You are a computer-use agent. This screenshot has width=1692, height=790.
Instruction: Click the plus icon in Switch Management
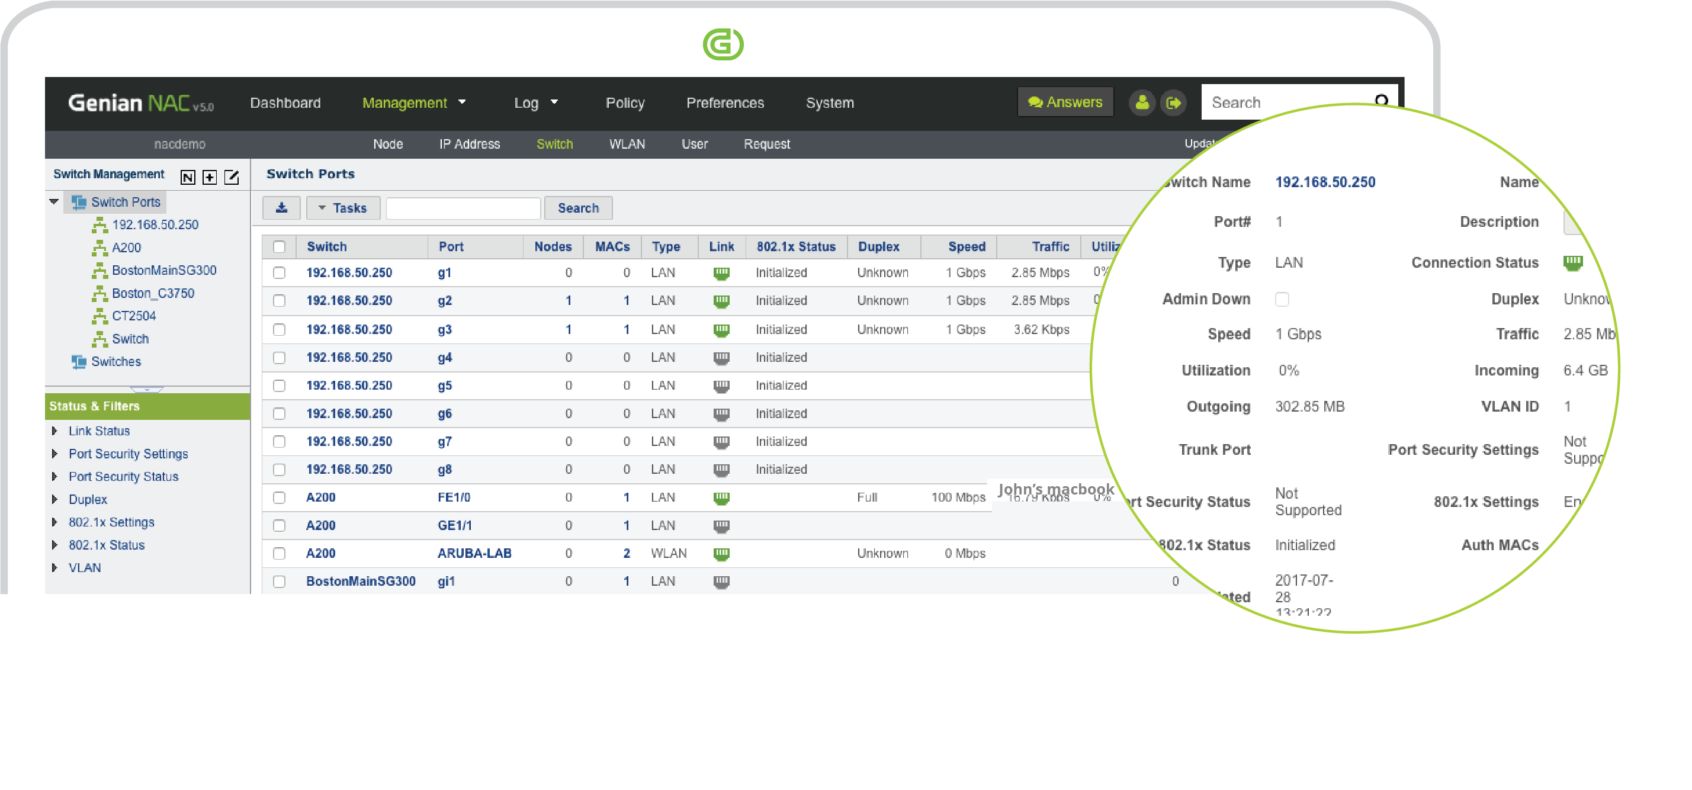point(210,176)
